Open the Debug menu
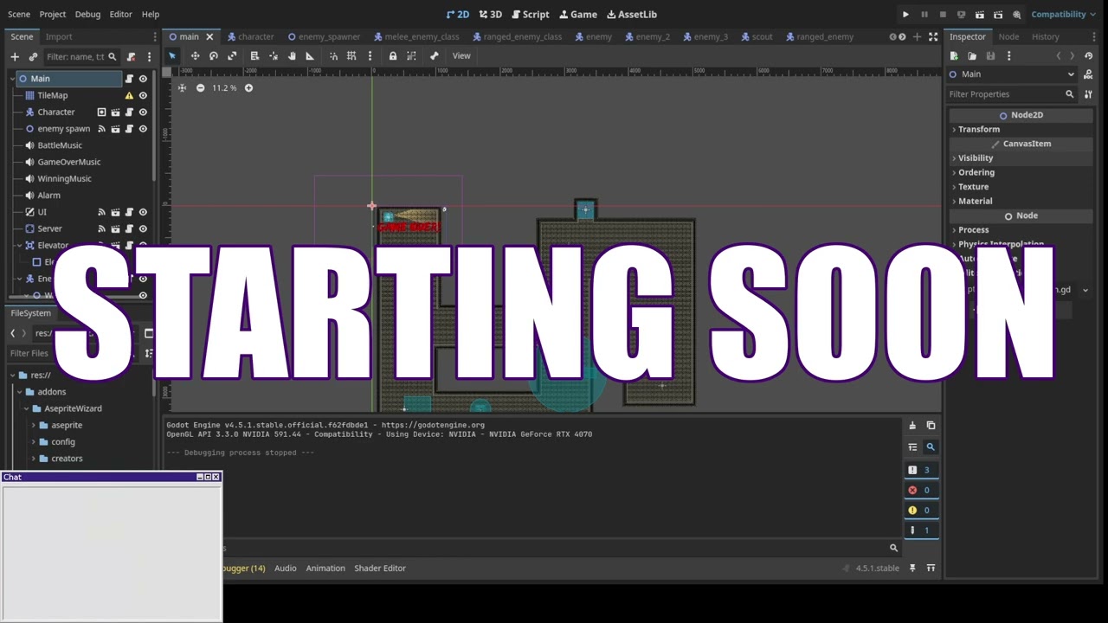1108x623 pixels. pyautogui.click(x=87, y=14)
